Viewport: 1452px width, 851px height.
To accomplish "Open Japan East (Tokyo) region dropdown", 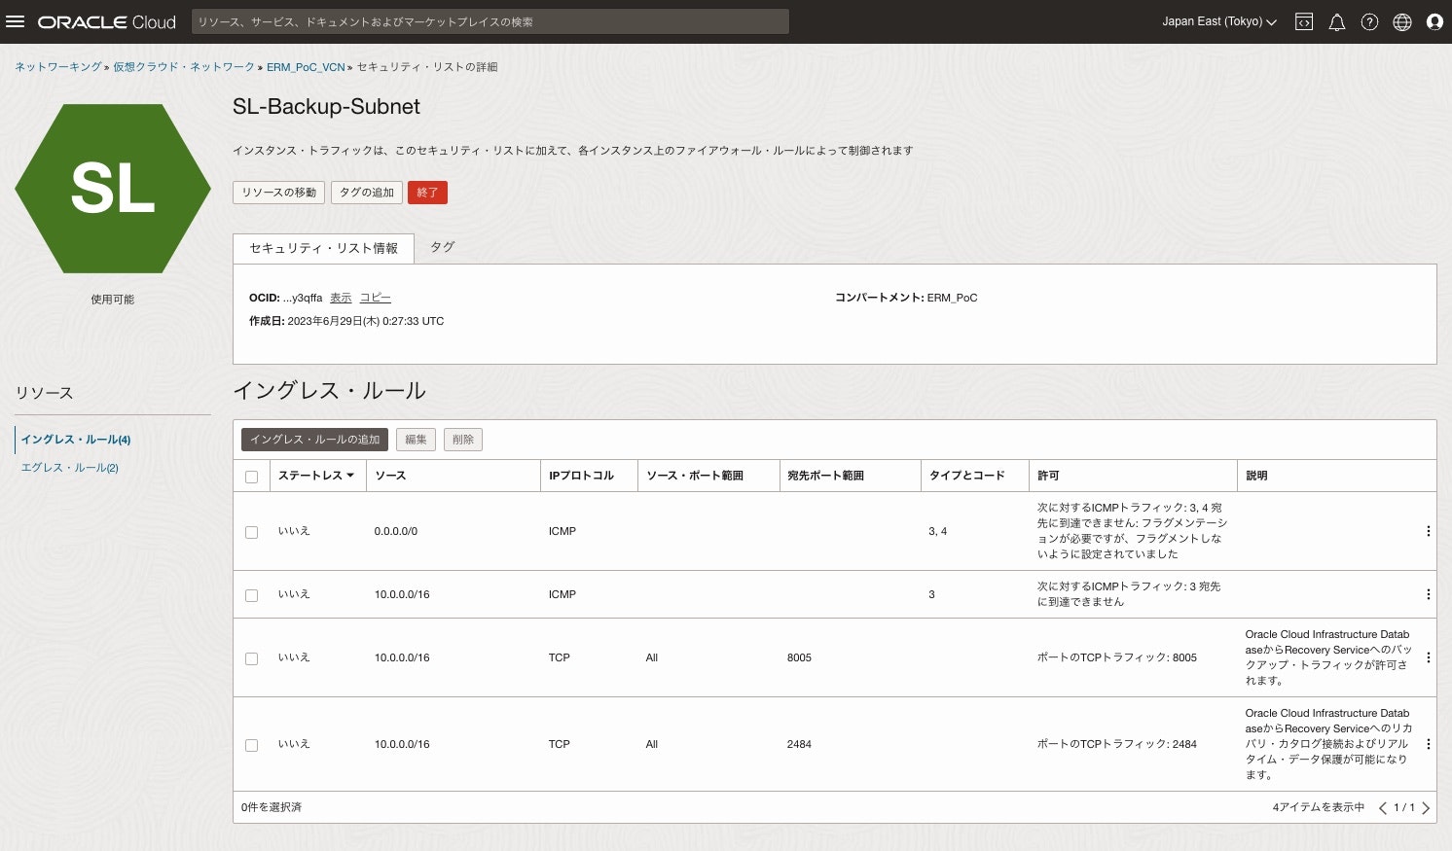I will pyautogui.click(x=1218, y=21).
